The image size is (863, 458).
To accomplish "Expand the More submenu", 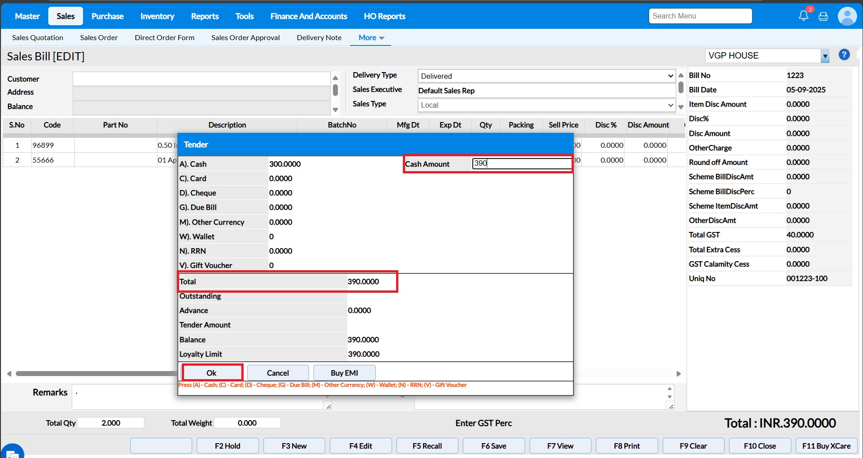I will pyautogui.click(x=371, y=38).
